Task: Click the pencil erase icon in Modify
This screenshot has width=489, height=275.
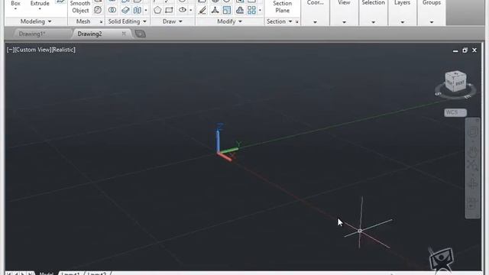Action: [202, 10]
